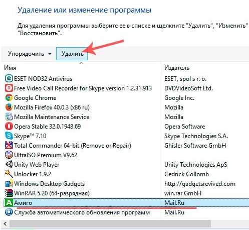Click the ESET NOD32 Antivirus icon

point(9,78)
